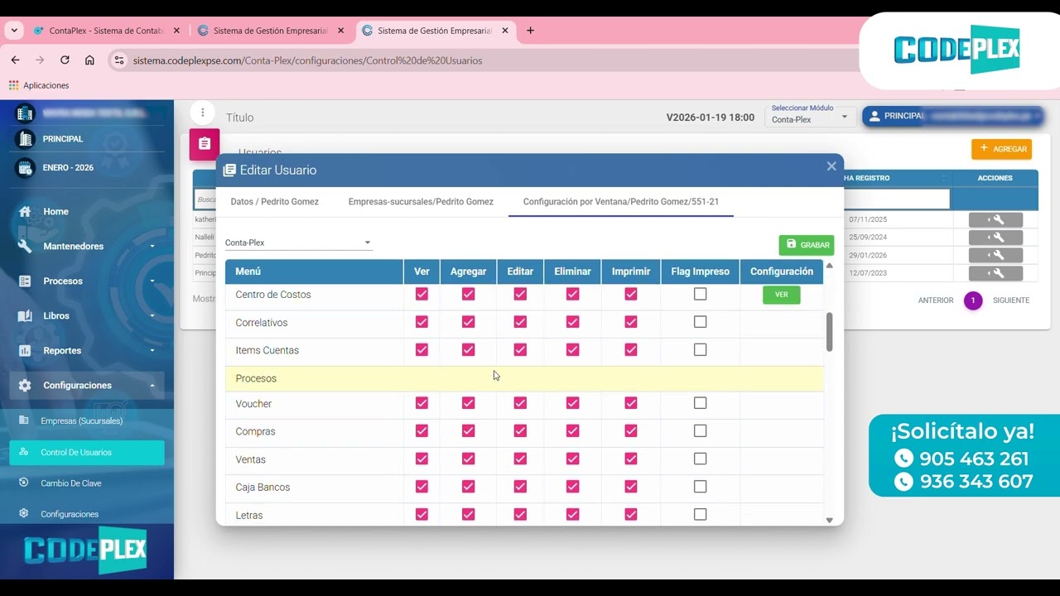Open the Empresas-sucursales/Pedrito Gomez tab
The width and height of the screenshot is (1060, 596).
(x=421, y=201)
